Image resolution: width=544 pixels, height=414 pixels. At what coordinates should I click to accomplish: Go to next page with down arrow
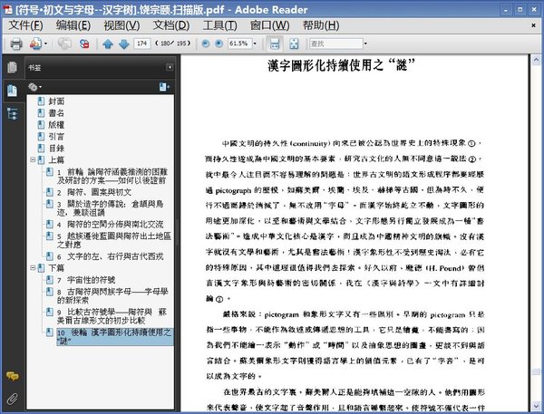(124, 44)
